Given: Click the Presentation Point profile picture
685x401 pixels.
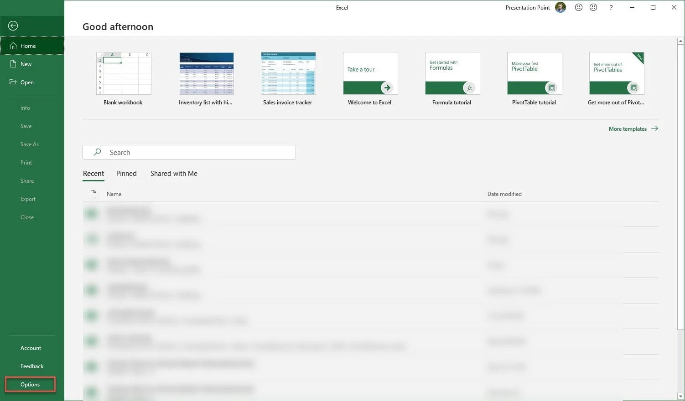Looking at the screenshot, I should [560, 7].
